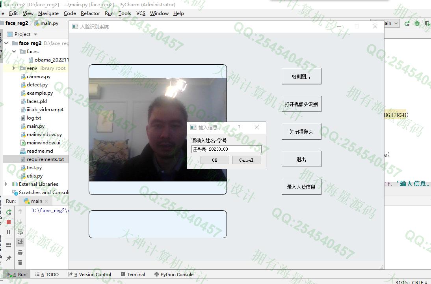
Task: Click the restore layout icon in Run panel
Action: tap(9, 245)
